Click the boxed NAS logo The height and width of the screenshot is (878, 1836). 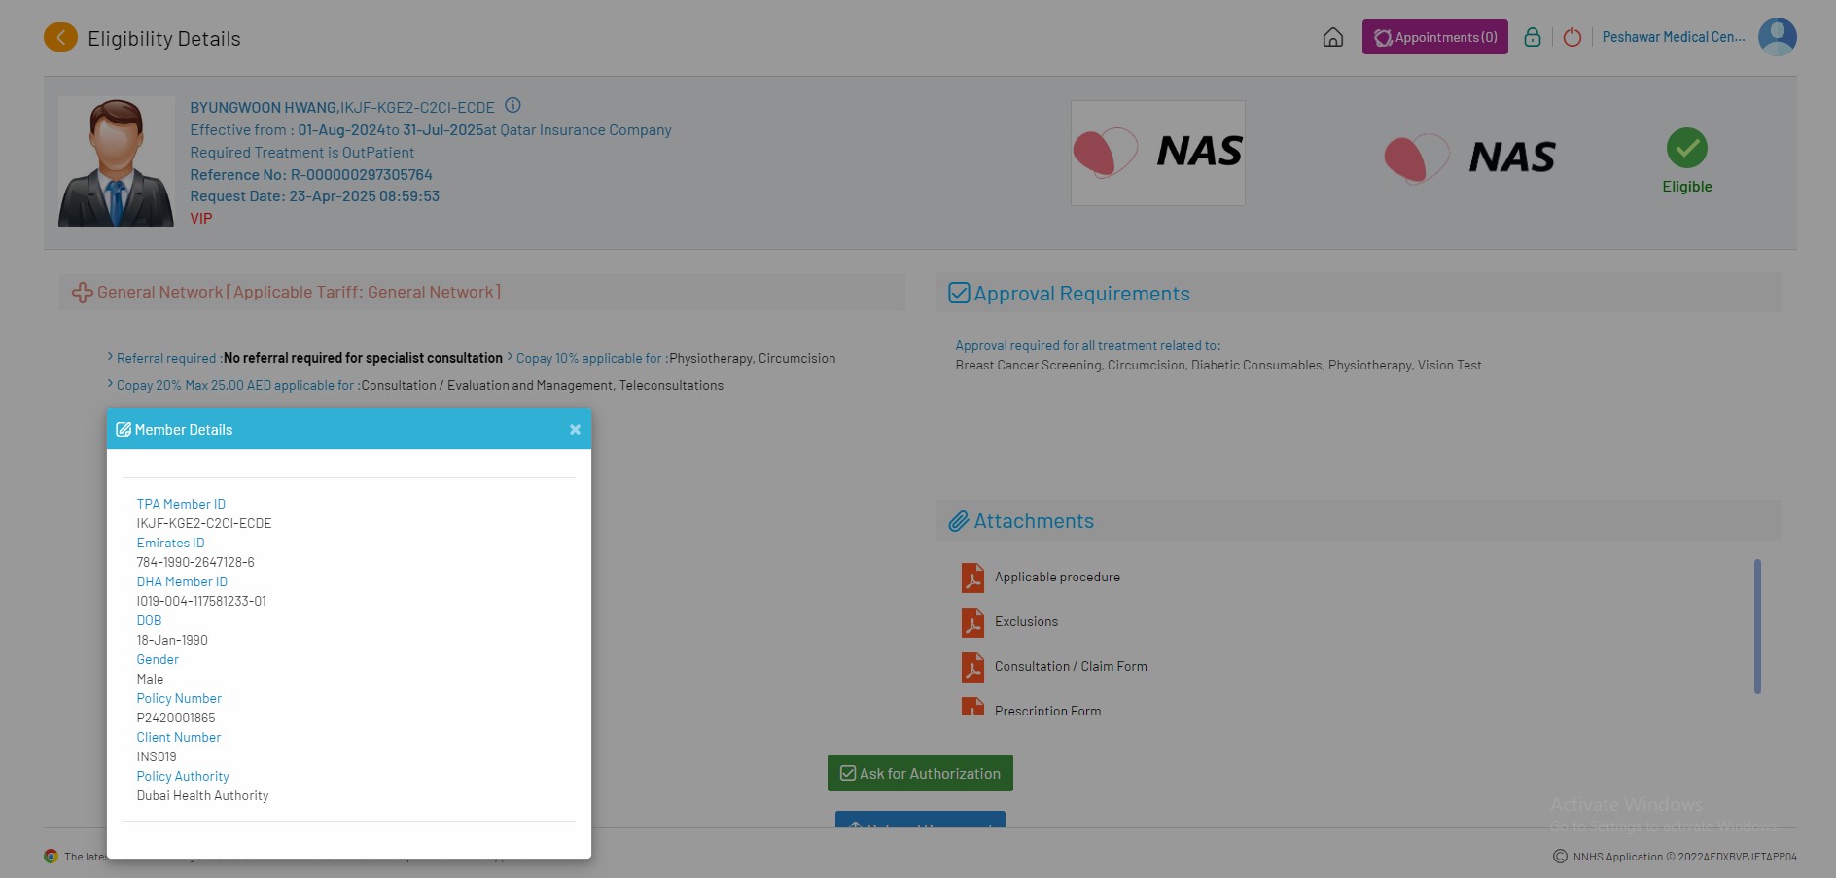point(1157,153)
